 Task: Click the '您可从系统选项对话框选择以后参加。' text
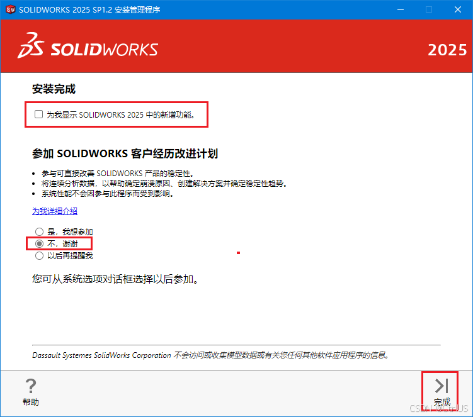coord(115,279)
